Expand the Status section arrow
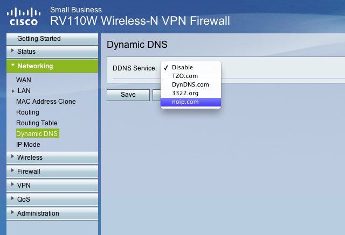This screenshot has height=235, width=345. 12,51
